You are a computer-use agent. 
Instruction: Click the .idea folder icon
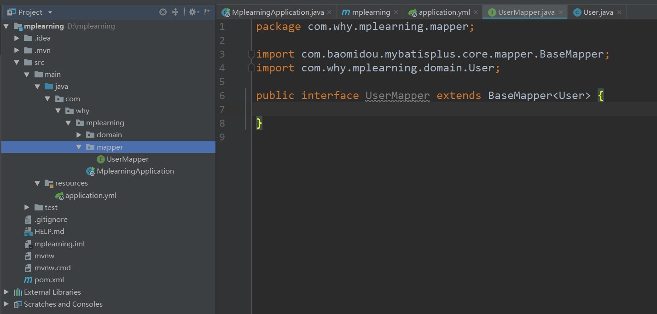(x=28, y=38)
